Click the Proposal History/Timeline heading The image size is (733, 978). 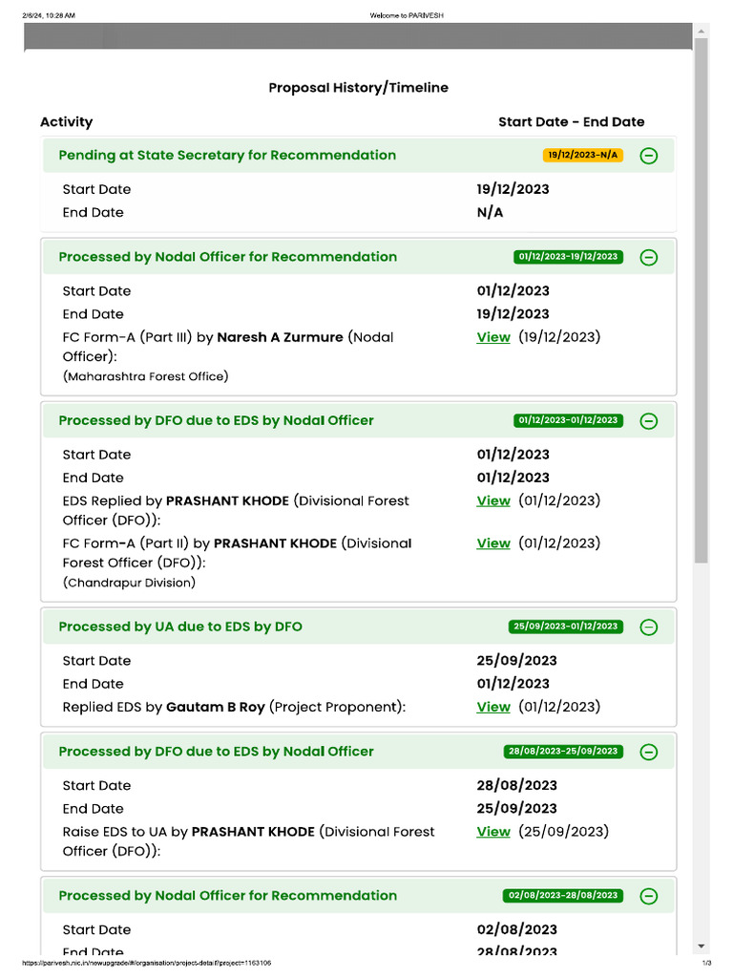pyautogui.click(x=358, y=88)
